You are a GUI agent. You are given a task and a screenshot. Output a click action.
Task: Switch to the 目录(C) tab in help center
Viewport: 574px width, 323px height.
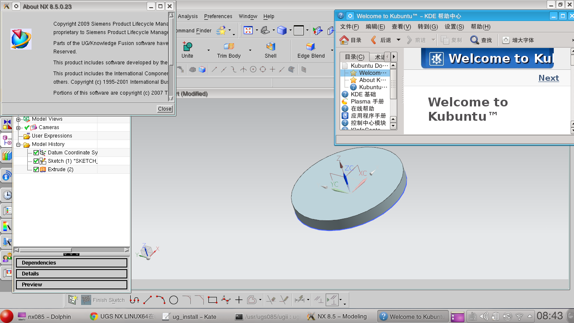355,57
